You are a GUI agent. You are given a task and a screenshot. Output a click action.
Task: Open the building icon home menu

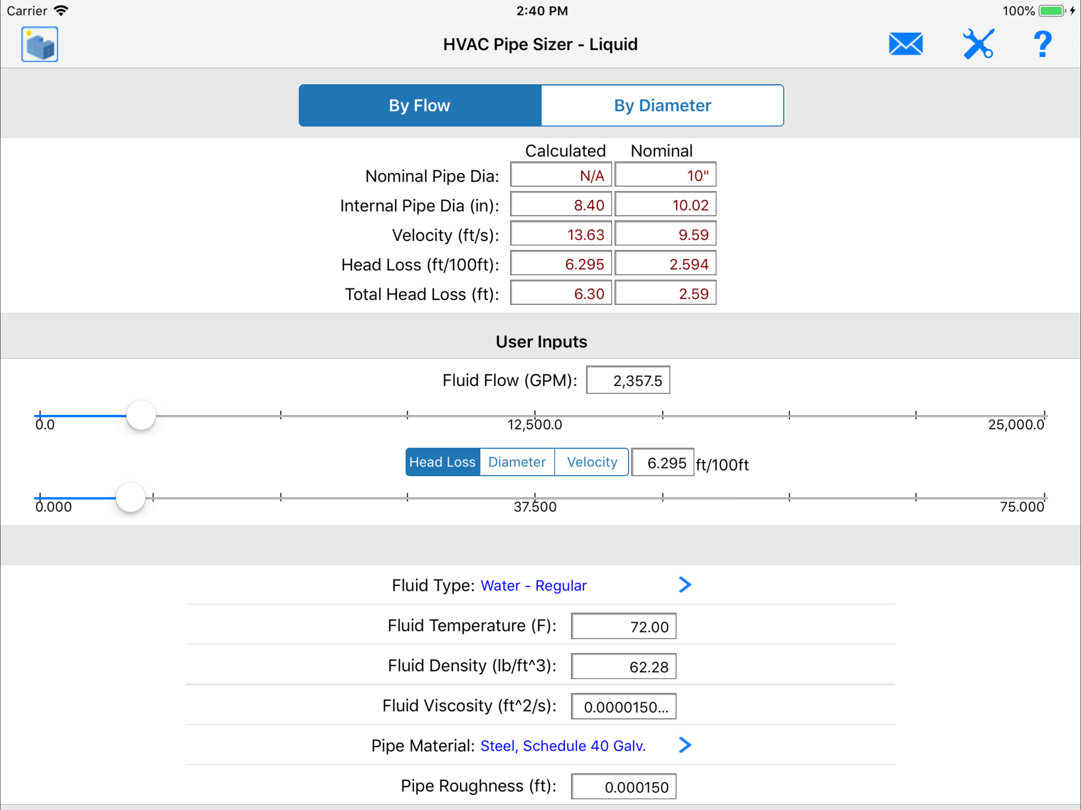(x=40, y=44)
